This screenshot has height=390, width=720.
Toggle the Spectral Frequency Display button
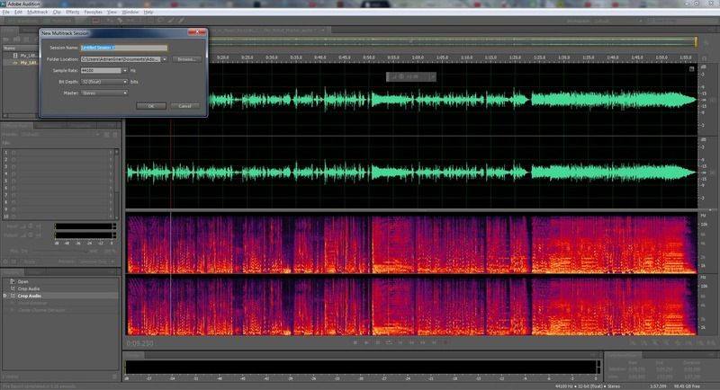coord(95,21)
